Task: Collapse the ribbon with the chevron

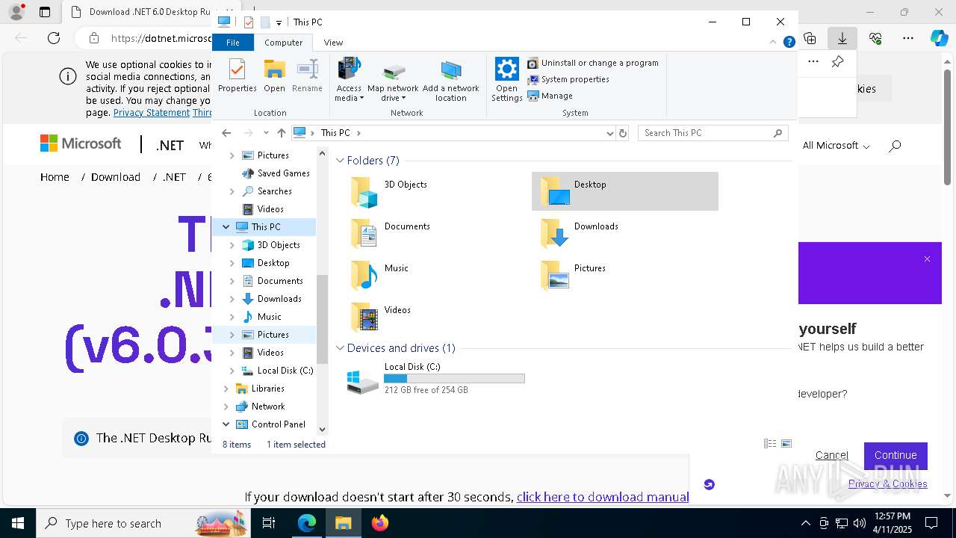Action: [772, 43]
